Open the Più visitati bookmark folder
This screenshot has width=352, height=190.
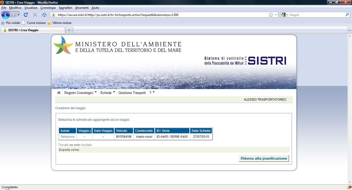tap(11, 23)
